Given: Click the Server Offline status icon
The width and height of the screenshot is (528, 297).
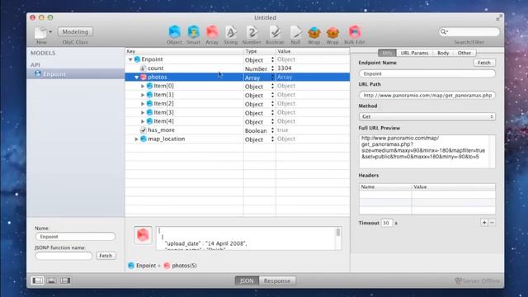Looking at the screenshot, I should (459, 280).
